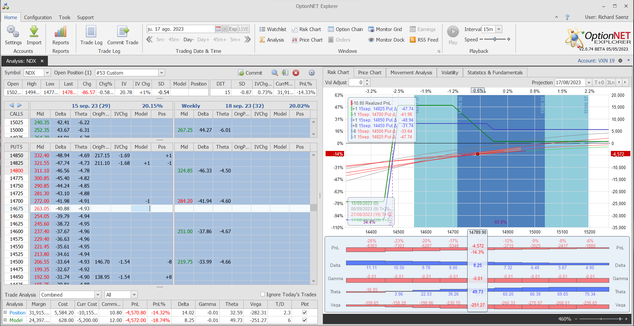
Task: Toggle the Exp mode button
Action: 233,29
